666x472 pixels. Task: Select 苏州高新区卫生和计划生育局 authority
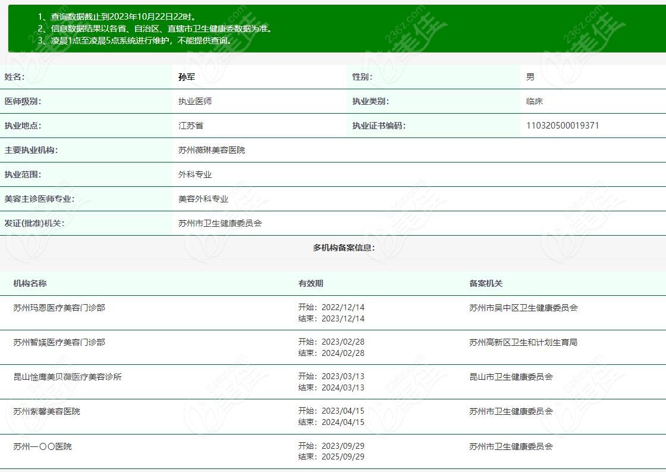(x=523, y=342)
